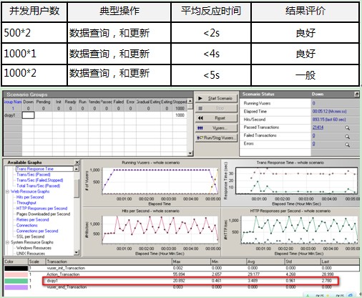The image size is (362, 298).
Task: Select Hits per Second graph item
Action: click(x=30, y=197)
